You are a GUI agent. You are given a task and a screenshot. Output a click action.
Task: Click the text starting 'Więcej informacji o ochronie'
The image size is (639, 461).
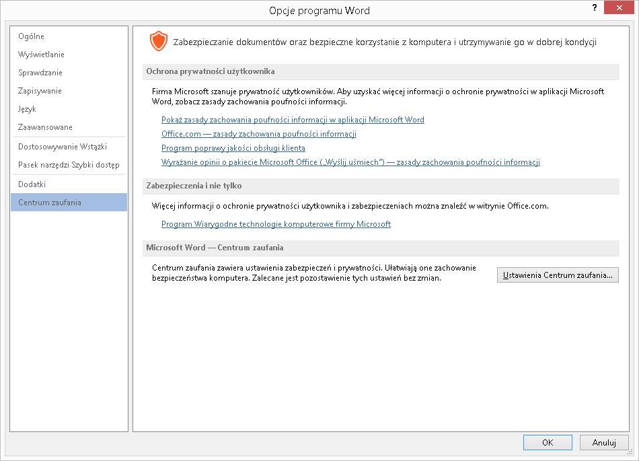[350, 206]
